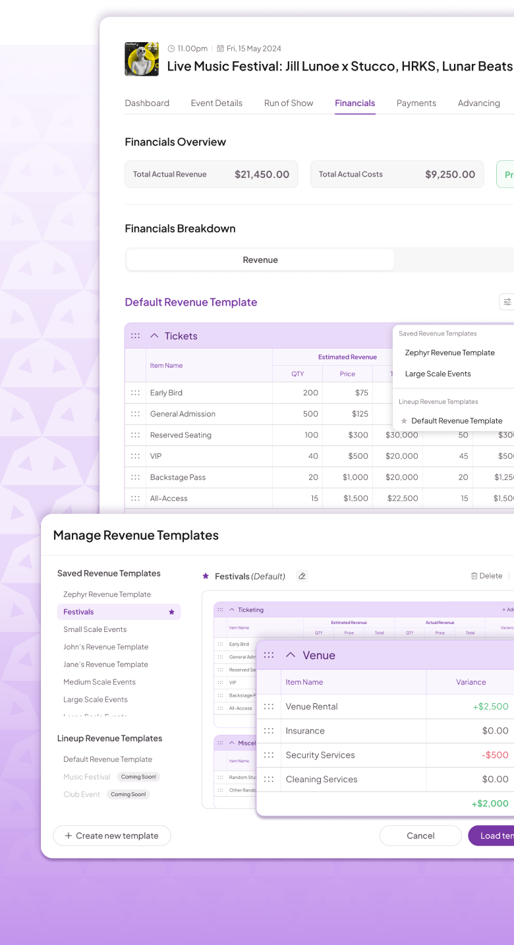Image resolution: width=514 pixels, height=945 pixels.
Task: Collapse the Venue section chevron
Action: coord(290,655)
